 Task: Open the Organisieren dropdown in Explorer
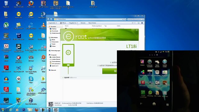tap(53, 23)
